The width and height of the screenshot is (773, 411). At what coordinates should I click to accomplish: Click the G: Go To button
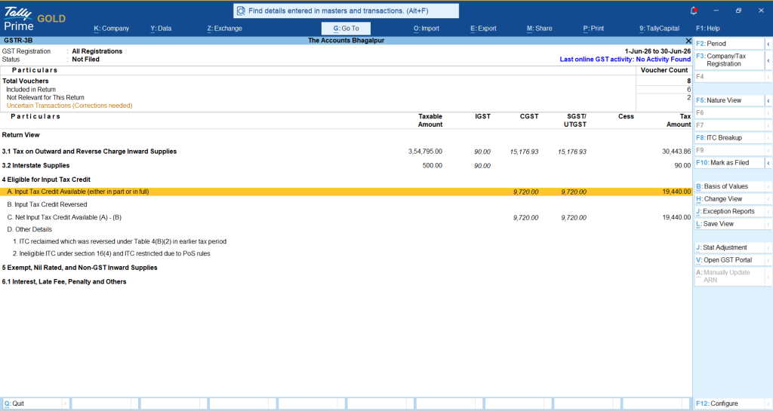tap(346, 29)
